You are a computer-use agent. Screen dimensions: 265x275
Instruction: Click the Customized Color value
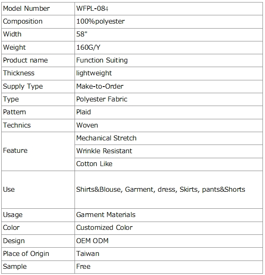(104, 227)
